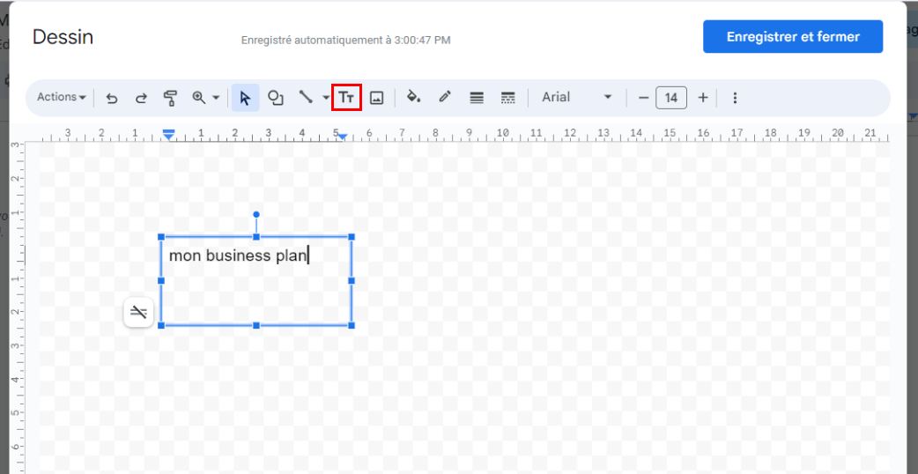918x474 pixels.
Task: Choose the Select arrow cursor tool
Action: point(245,98)
